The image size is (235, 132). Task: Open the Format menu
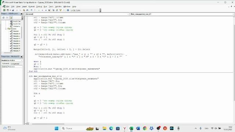tap(32, 7)
